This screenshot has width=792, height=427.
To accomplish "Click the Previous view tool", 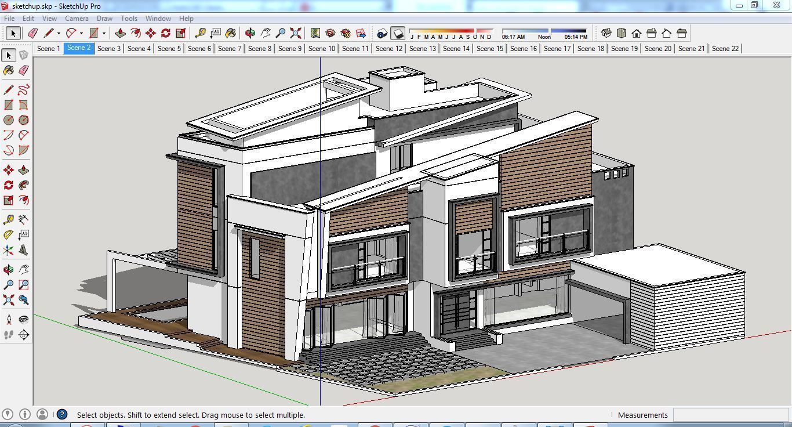I will [x=23, y=300].
